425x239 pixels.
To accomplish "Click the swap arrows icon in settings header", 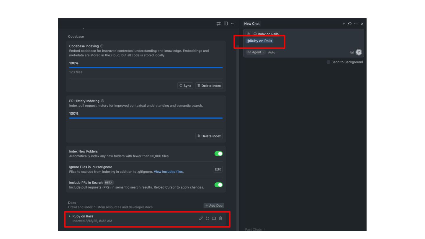I will tap(218, 24).
